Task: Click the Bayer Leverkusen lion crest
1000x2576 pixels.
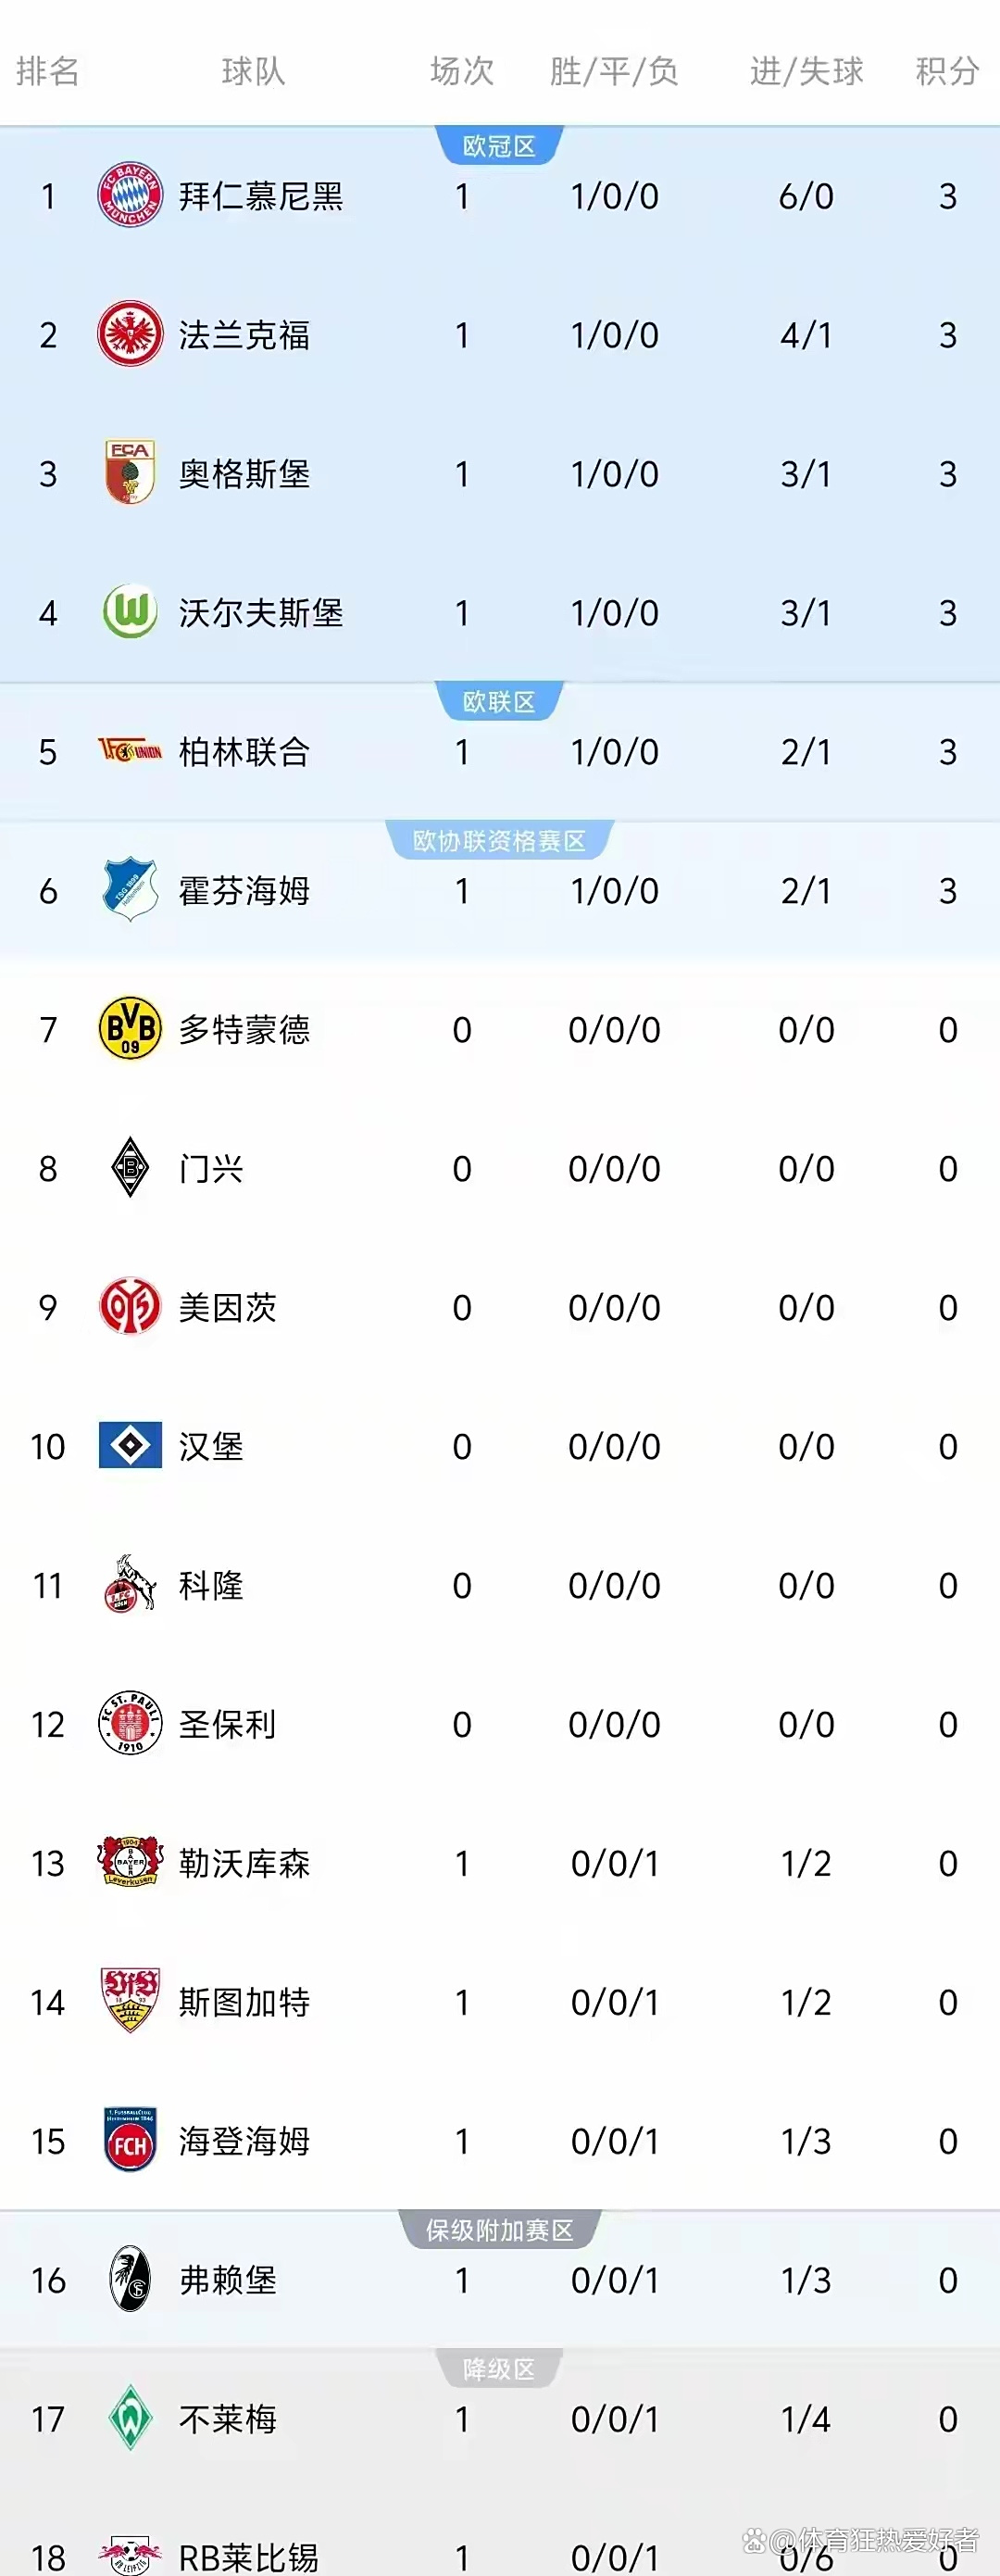Action: [130, 1862]
